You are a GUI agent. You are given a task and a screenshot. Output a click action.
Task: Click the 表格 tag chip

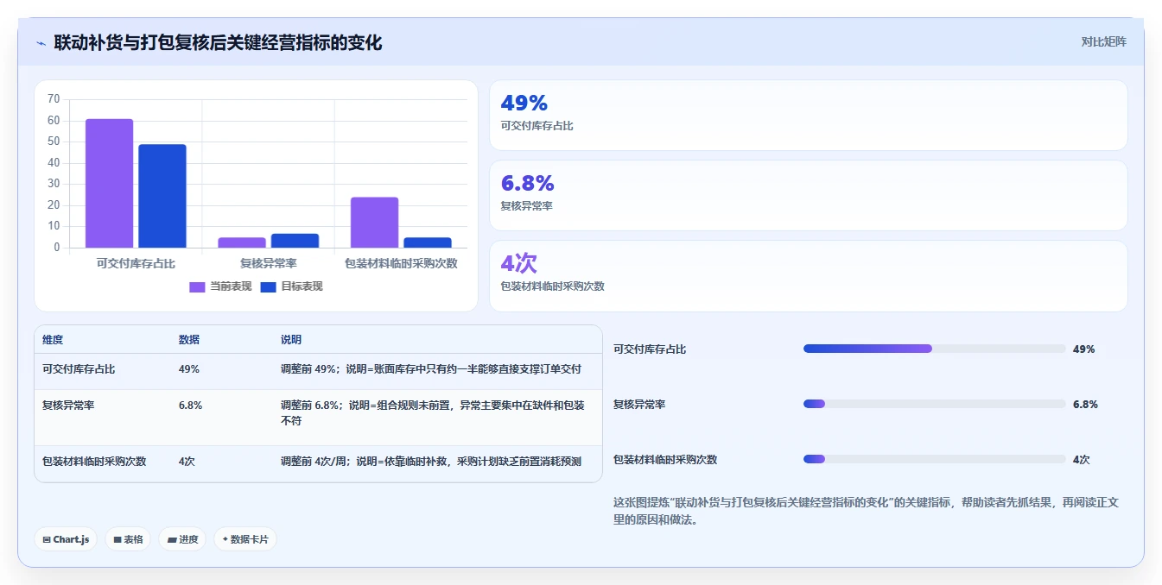[128, 539]
